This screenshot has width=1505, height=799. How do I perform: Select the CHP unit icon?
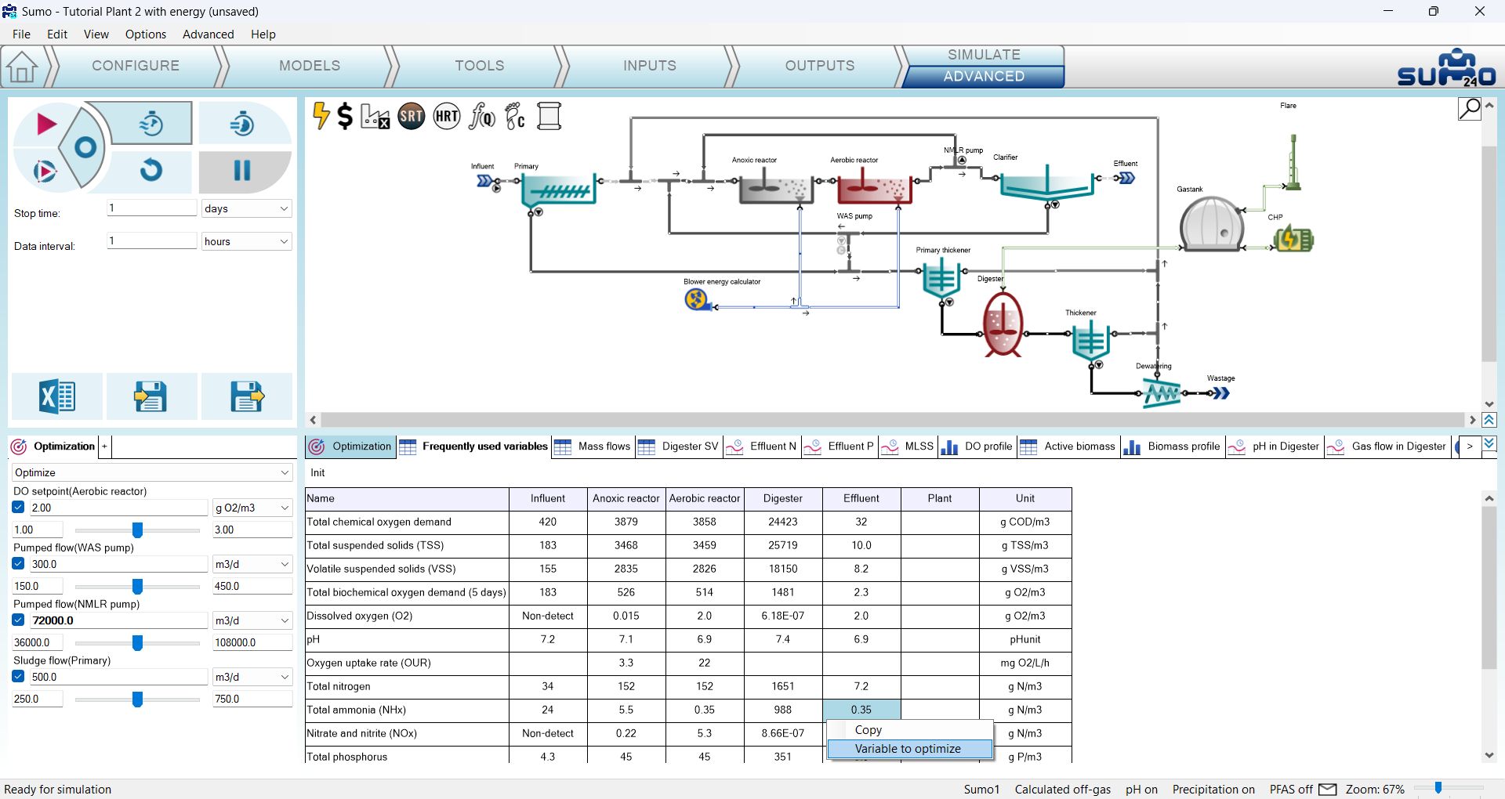click(1293, 239)
